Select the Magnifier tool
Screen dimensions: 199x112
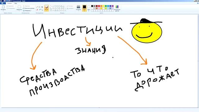(42, 10)
